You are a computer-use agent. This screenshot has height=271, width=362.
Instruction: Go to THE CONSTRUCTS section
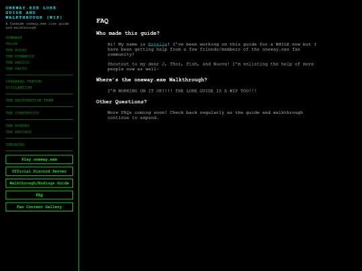[22, 113]
